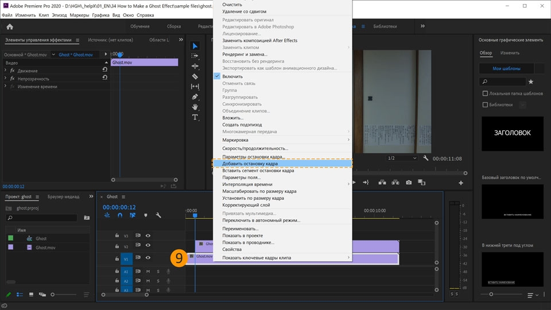
Task: Click the Мои шаблоны button
Action: click(506, 68)
